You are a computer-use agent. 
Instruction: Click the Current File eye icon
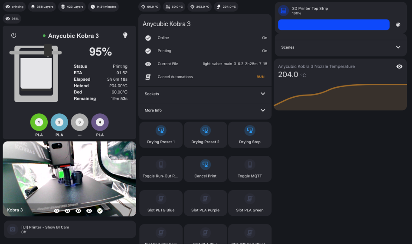148,64
